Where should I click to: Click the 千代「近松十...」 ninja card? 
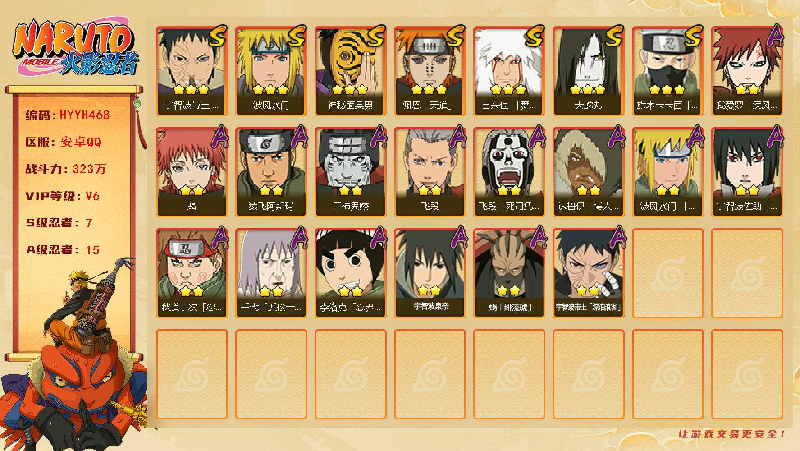click(271, 273)
